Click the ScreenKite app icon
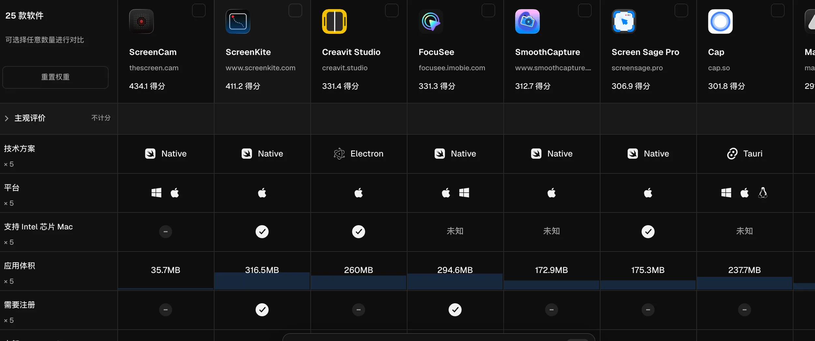This screenshot has height=341, width=815. pyautogui.click(x=238, y=21)
